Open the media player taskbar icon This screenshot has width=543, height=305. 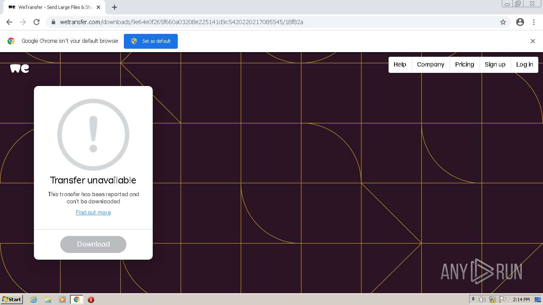click(x=62, y=299)
